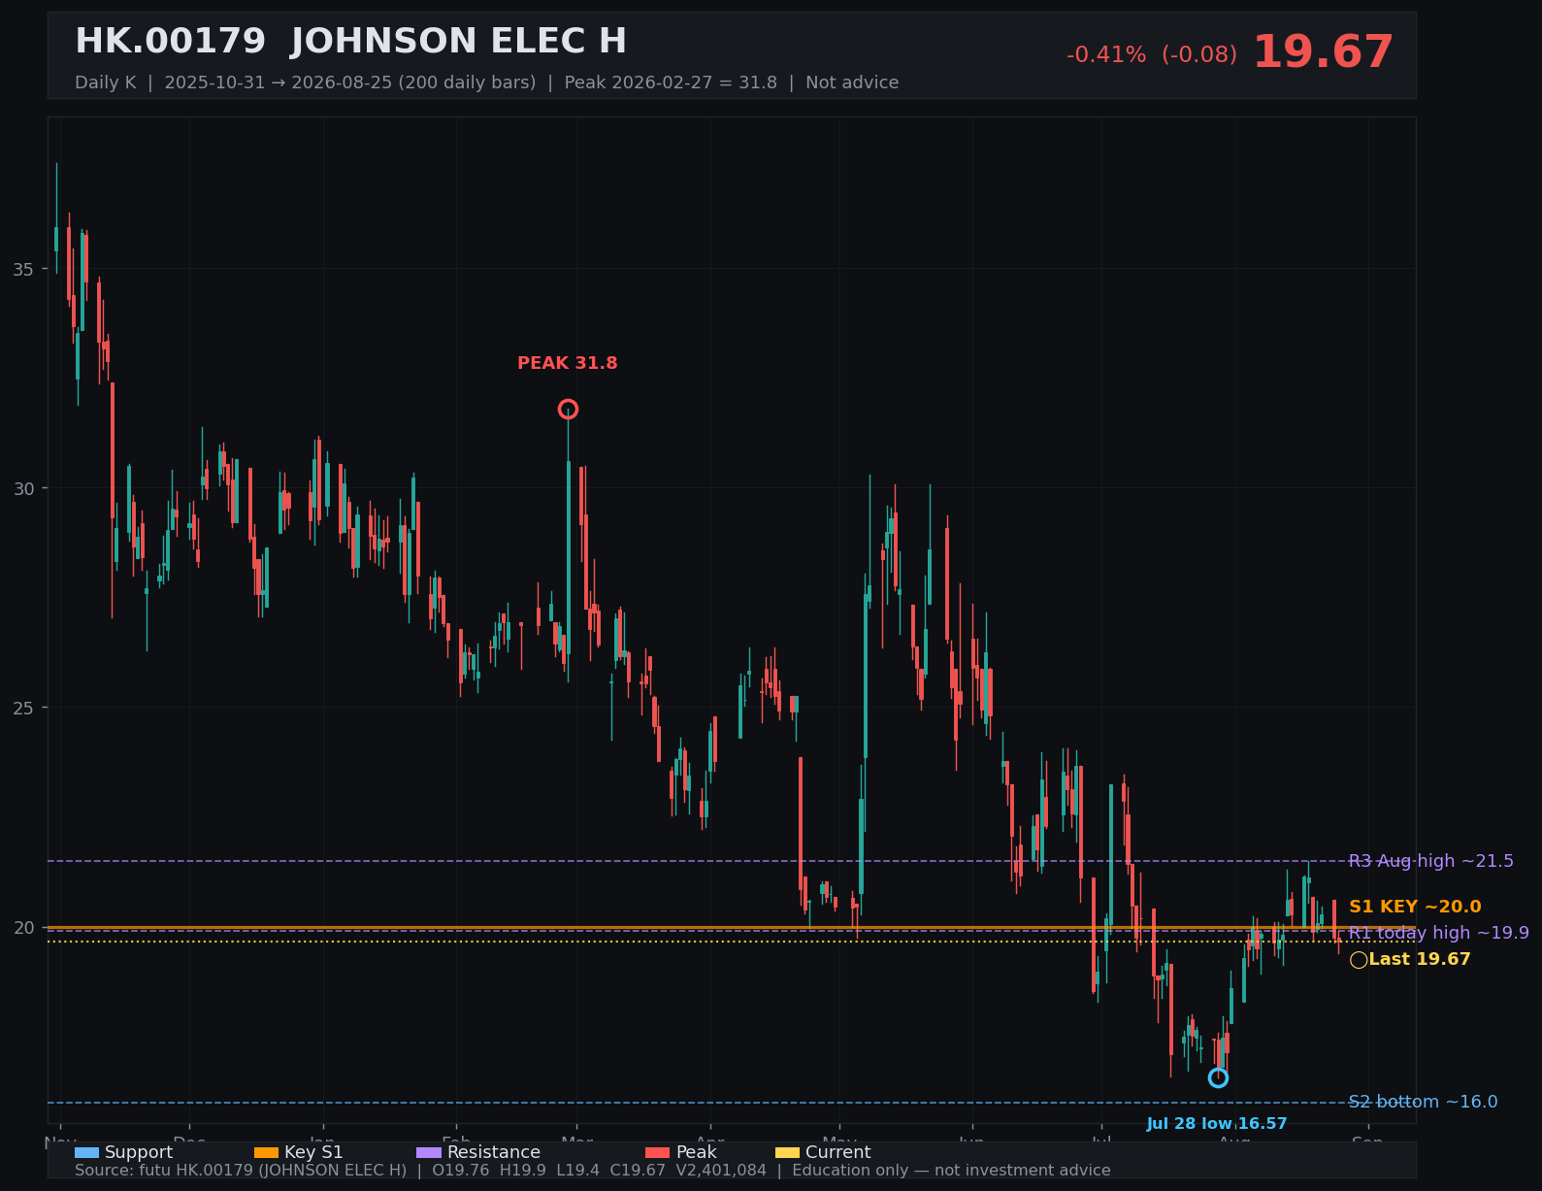Click the 'Key S1' legend label
1542x1191 pixels.
313,1152
